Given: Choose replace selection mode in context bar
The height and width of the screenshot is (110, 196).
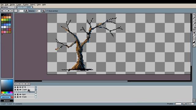Looking at the screenshot, I should [x=2, y=11].
